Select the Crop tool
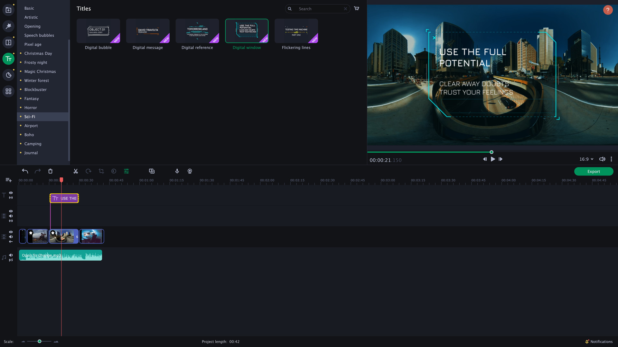The width and height of the screenshot is (618, 347). (x=101, y=171)
